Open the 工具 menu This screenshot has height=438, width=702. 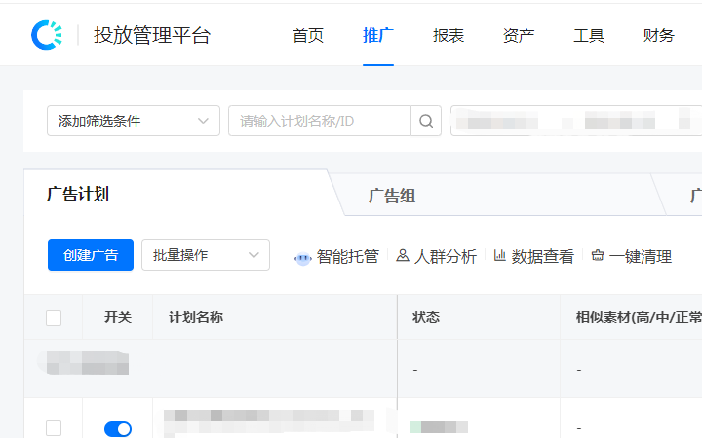coord(589,35)
